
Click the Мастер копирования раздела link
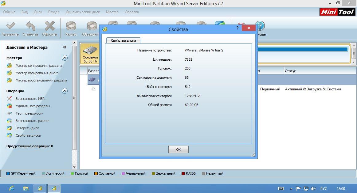tap(39, 66)
